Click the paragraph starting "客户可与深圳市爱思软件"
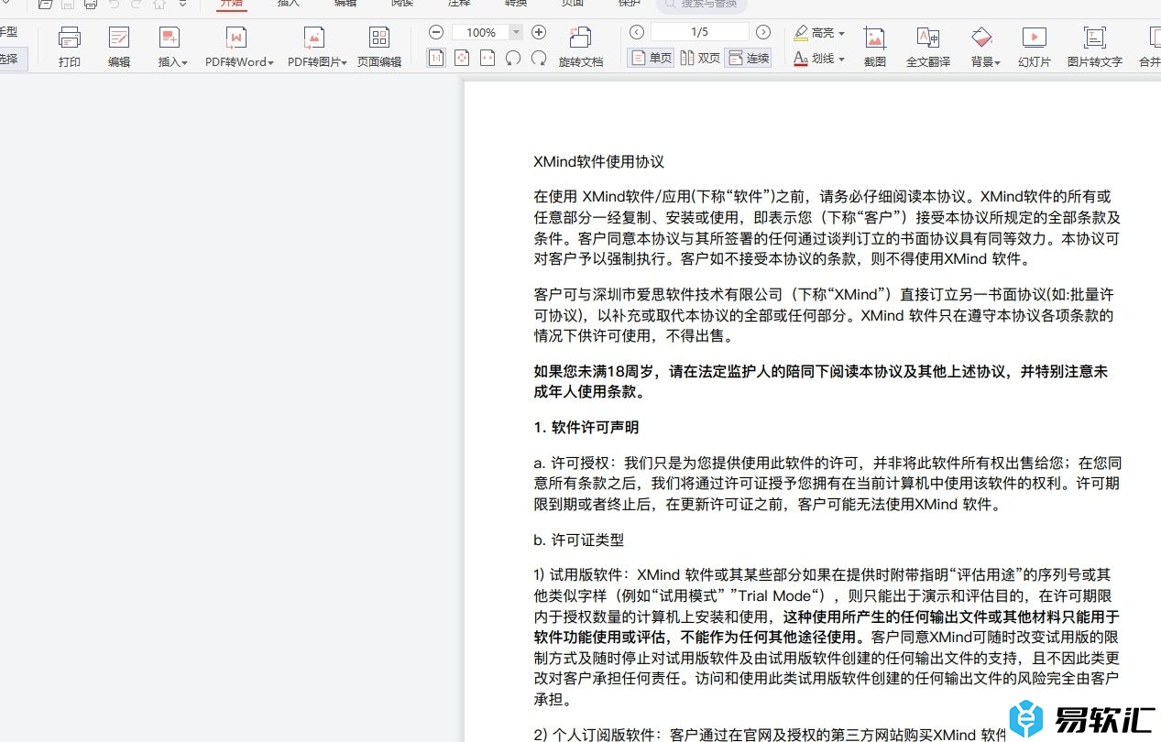This screenshot has width=1161, height=742. 824,315
